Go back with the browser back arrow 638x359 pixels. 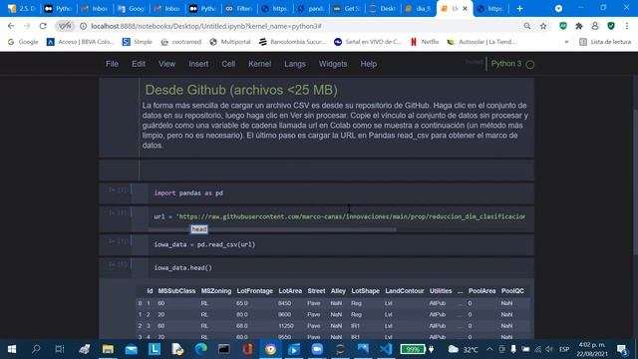[x=11, y=26]
